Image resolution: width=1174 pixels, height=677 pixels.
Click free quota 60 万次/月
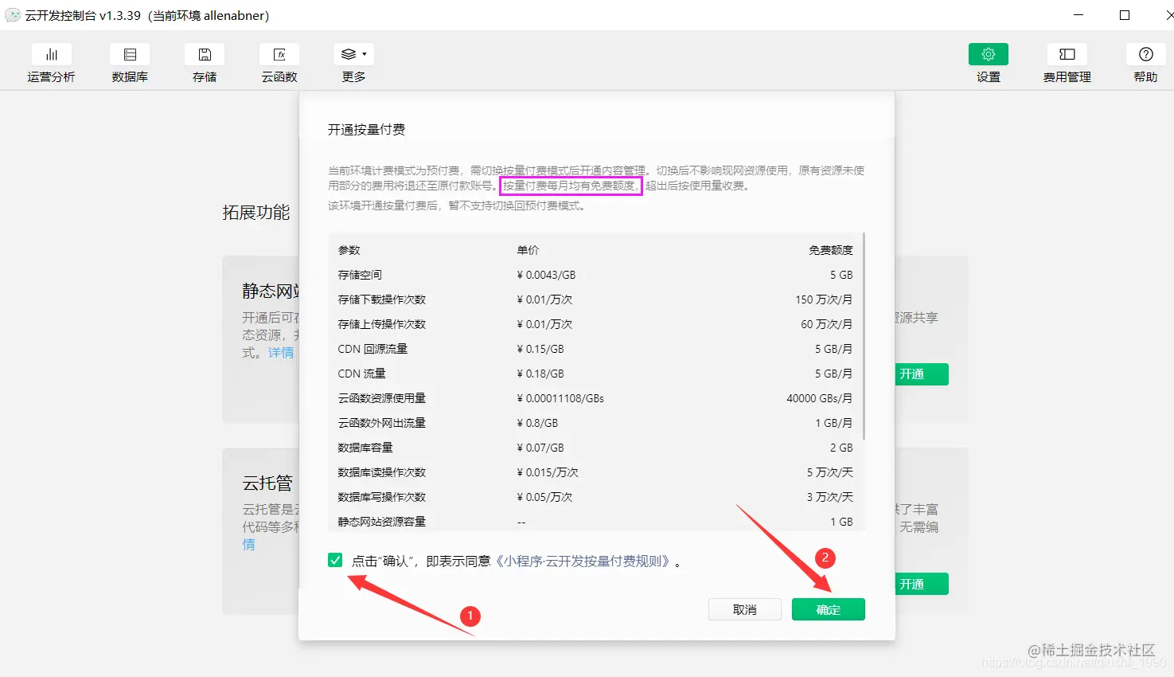[x=827, y=324]
